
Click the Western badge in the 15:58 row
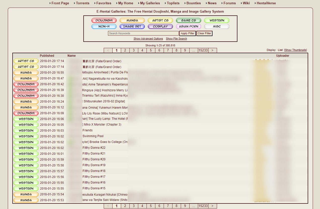tap(26, 165)
